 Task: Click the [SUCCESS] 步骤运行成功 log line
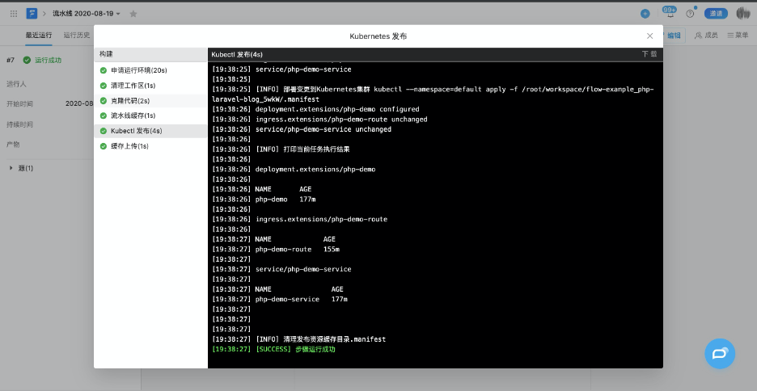point(273,349)
